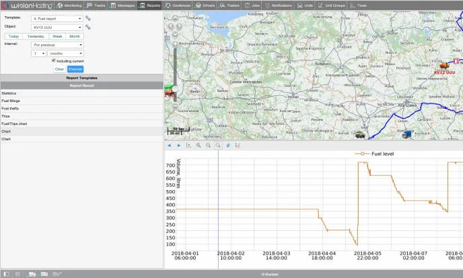Click the wrench icon beside Object dropdown
The image size is (463, 278).
(88, 27)
